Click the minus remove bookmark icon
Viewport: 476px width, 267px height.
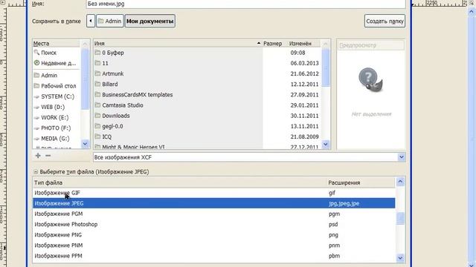point(48,156)
